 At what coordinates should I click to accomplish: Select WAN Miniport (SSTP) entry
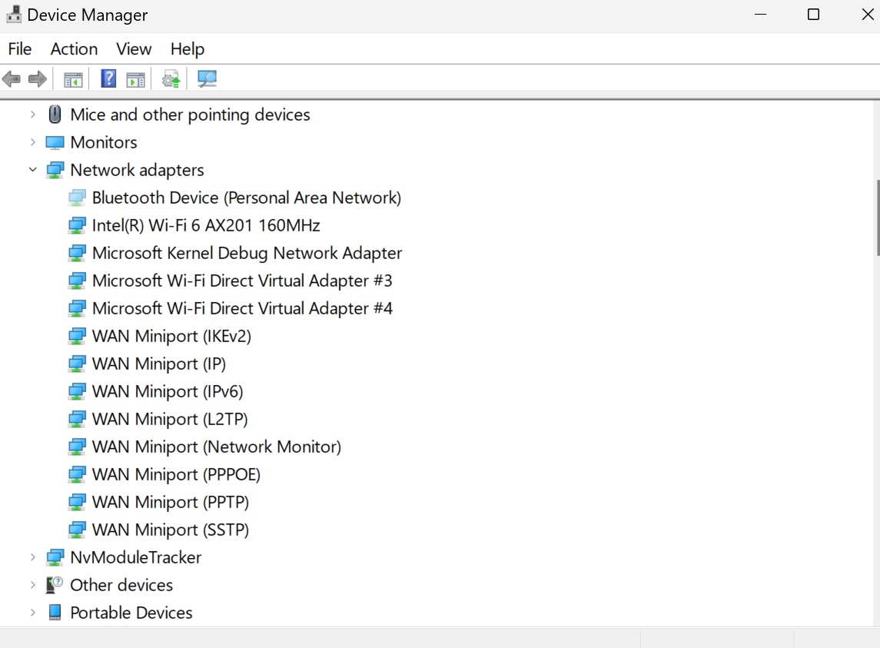170,530
